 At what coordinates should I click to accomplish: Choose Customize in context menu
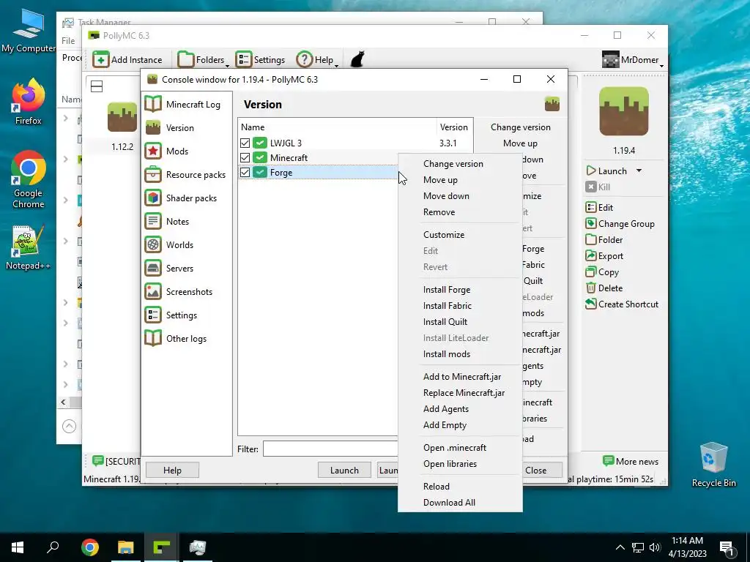coord(443,235)
